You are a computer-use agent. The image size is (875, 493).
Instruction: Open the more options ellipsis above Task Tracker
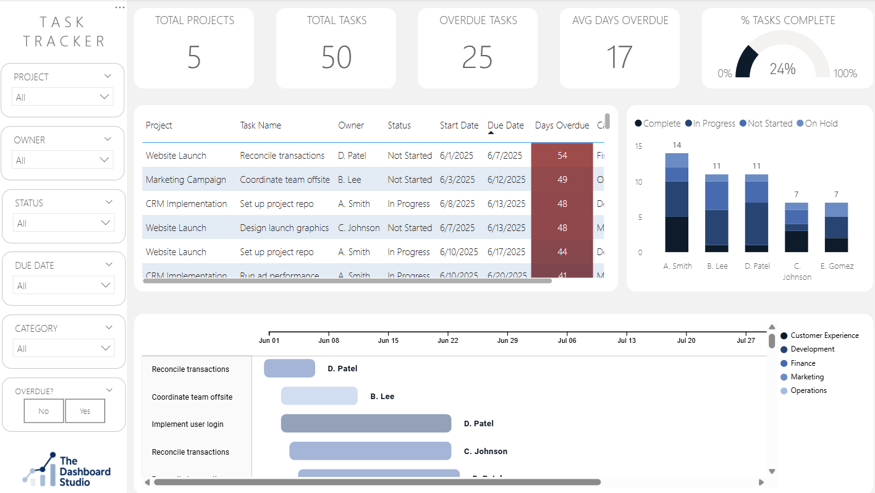pyautogui.click(x=120, y=7)
